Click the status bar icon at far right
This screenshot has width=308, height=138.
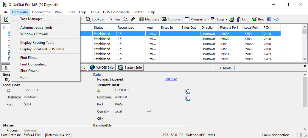pos(301,135)
